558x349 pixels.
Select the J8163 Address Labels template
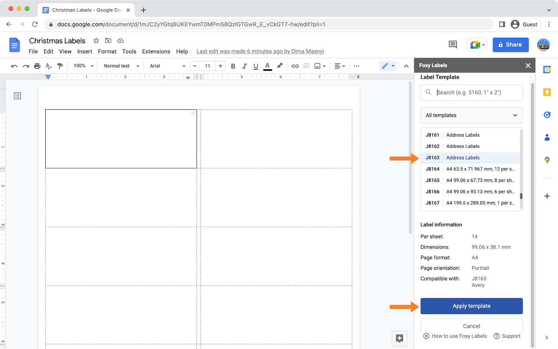point(463,158)
